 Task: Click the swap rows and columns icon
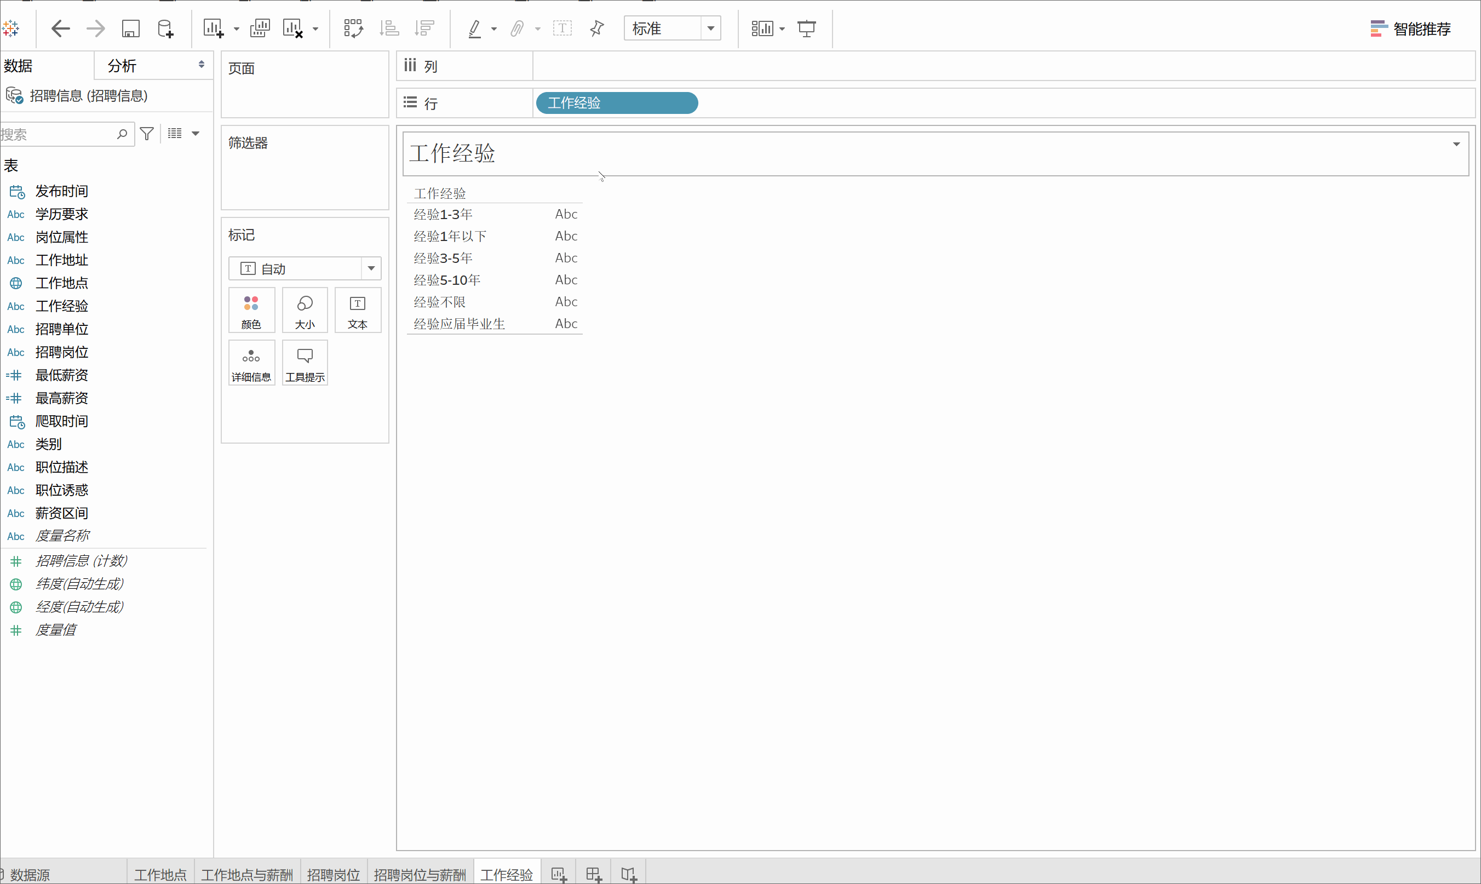click(x=353, y=28)
